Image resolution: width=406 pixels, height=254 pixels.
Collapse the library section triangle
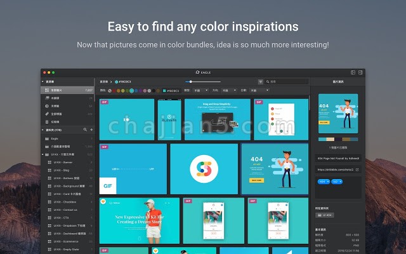pyautogui.click(x=43, y=82)
